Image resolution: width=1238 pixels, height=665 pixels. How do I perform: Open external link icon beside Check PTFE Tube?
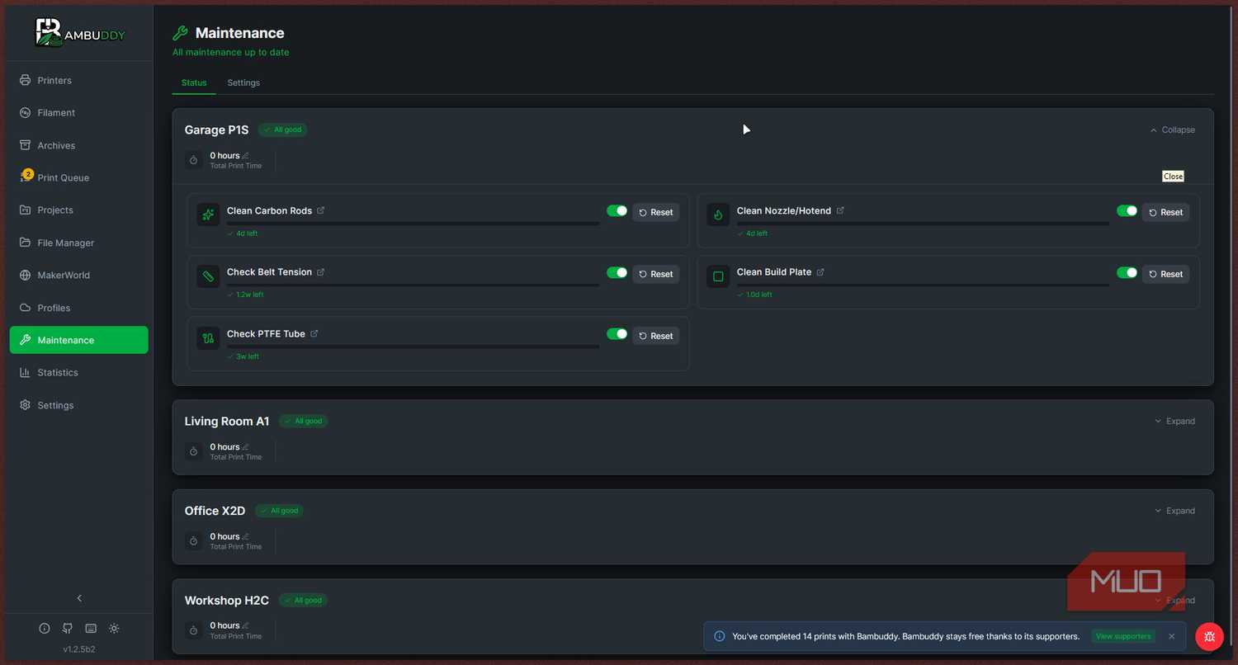(314, 334)
